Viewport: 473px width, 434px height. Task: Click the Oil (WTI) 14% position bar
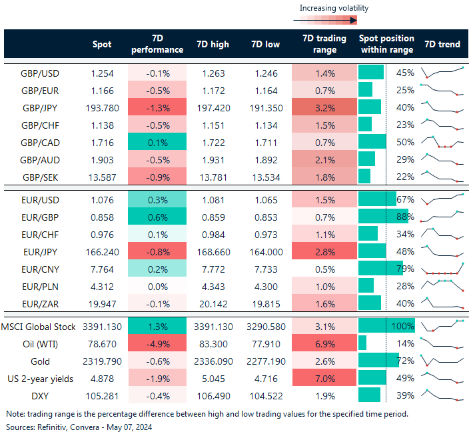coord(362,343)
